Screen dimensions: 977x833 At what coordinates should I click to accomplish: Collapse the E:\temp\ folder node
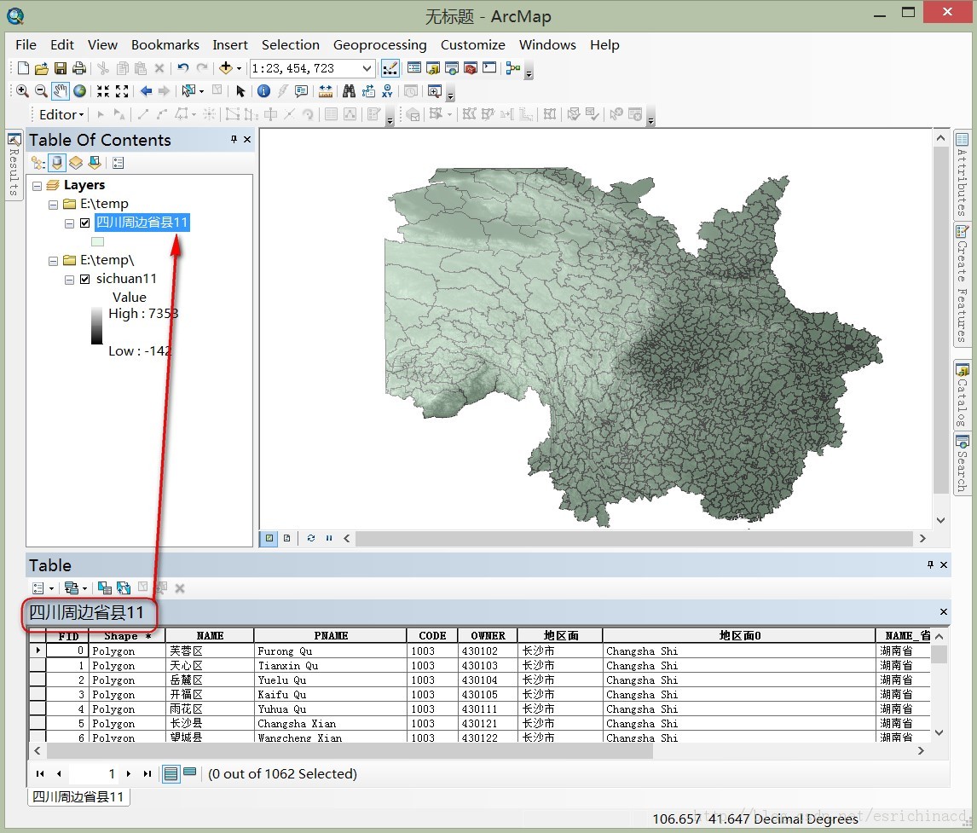(x=53, y=260)
